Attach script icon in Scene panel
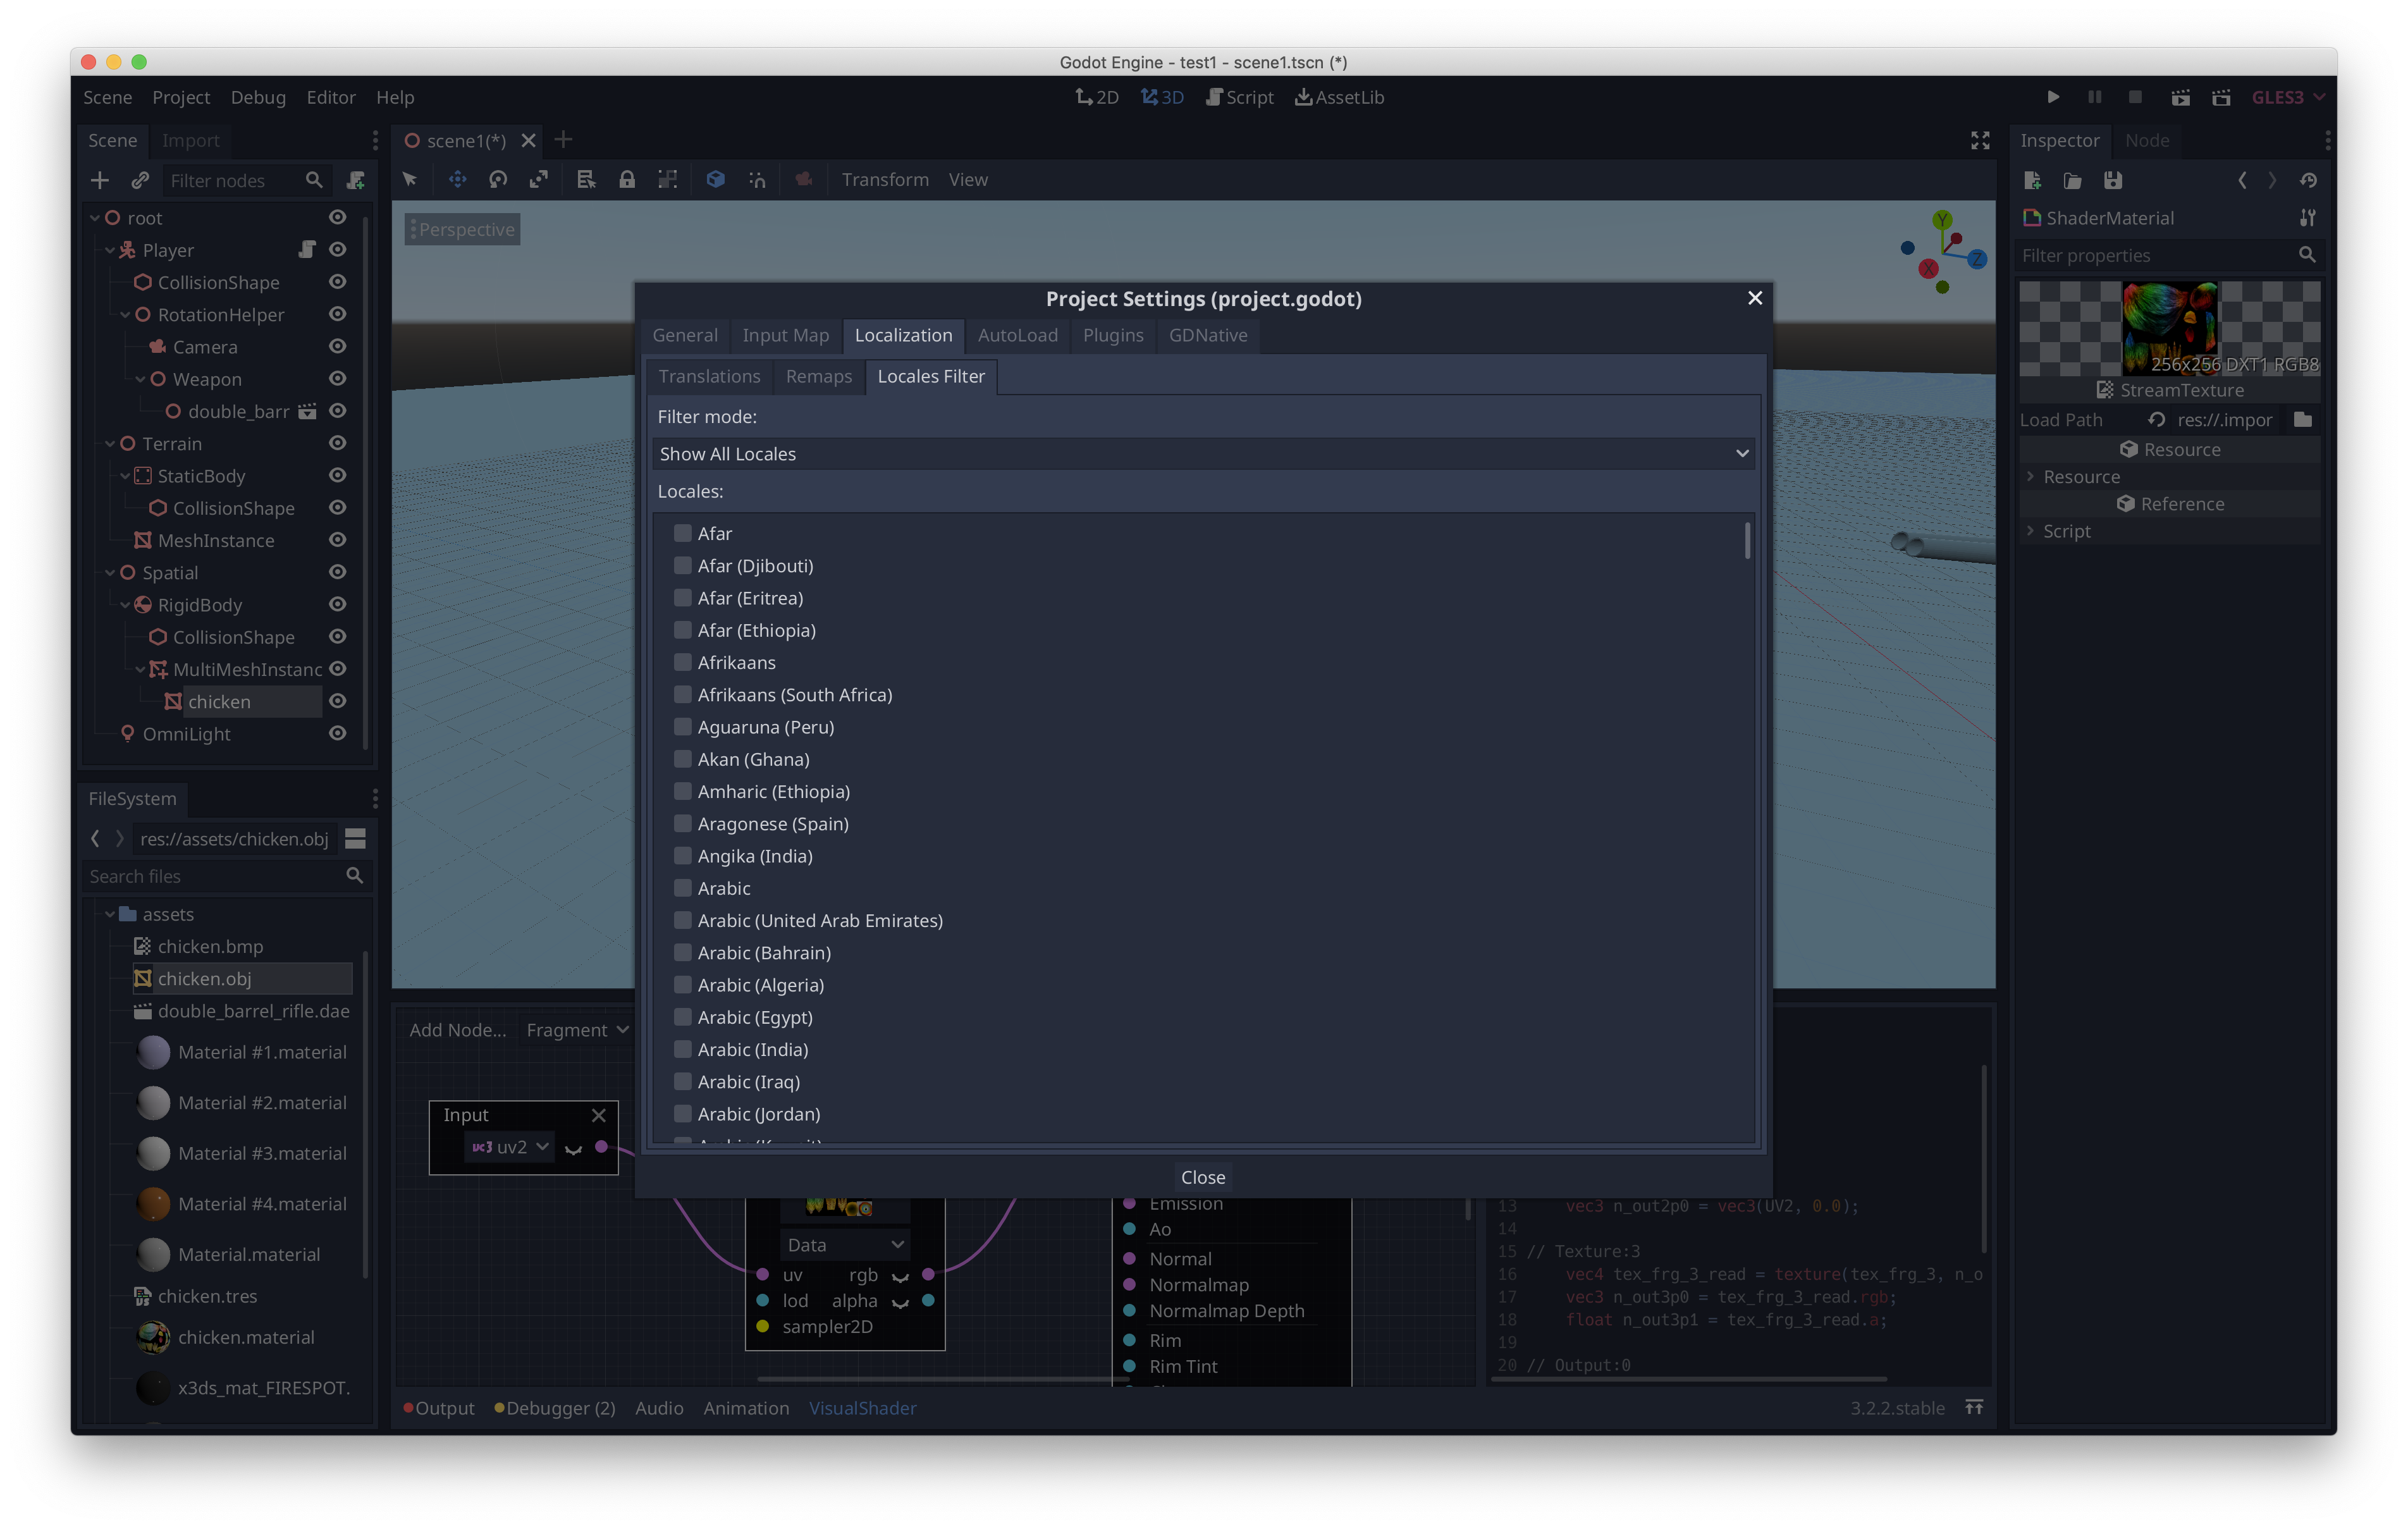Screen dimensions: 2408x1529 356,180
